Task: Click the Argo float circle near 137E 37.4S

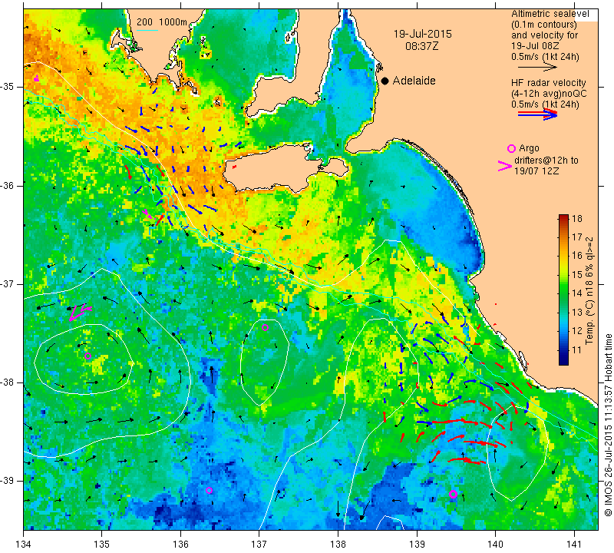Action: tap(265, 328)
